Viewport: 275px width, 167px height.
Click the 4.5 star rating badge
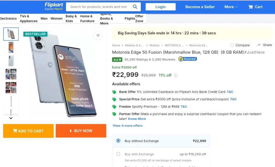click(x=117, y=60)
